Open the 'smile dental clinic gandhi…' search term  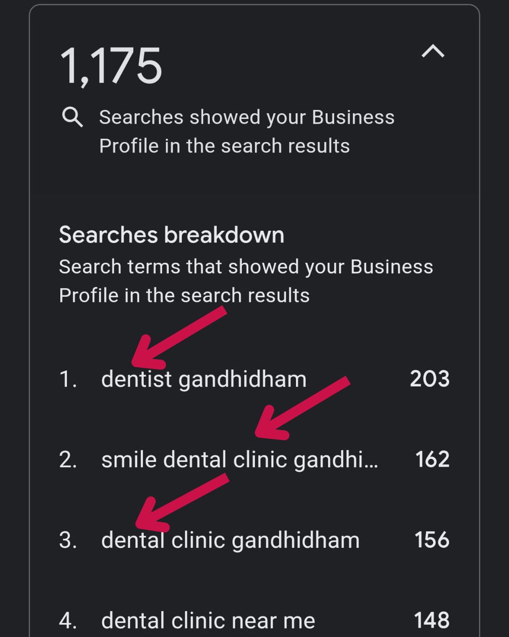tap(239, 460)
